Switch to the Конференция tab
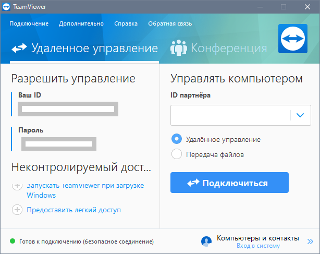Viewport: 320px width, 254px height. (x=218, y=48)
